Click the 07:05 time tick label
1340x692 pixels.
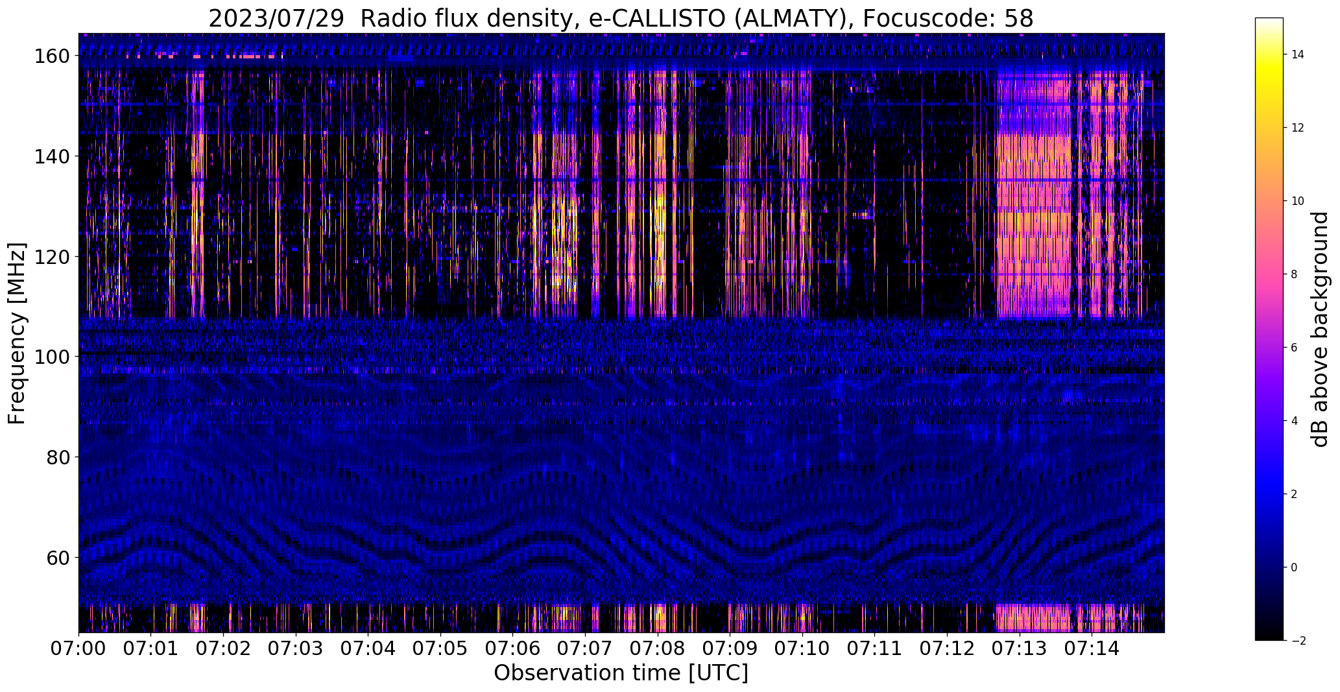pos(441,648)
